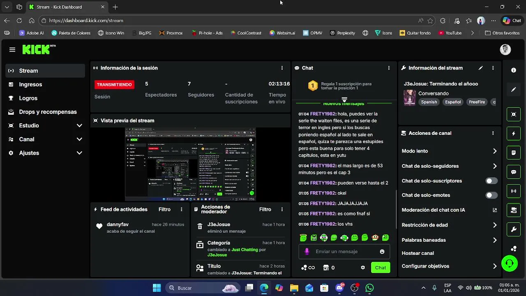Toggle Chat de solo-emotes
526x296 pixels.
pyautogui.click(x=491, y=195)
